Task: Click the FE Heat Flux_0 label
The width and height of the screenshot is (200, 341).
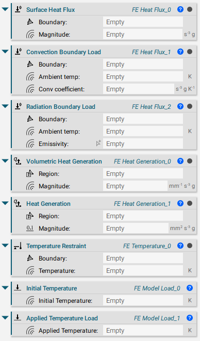Action: [152, 10]
